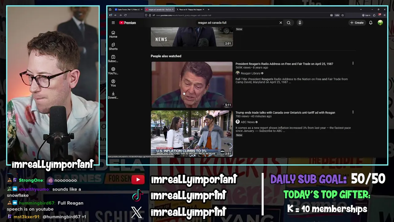This screenshot has height=222, width=394.
Task: Click the Create button
Action: click(x=357, y=23)
